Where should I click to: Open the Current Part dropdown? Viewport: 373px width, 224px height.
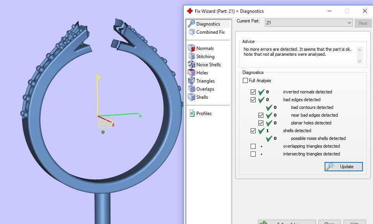click(309, 23)
